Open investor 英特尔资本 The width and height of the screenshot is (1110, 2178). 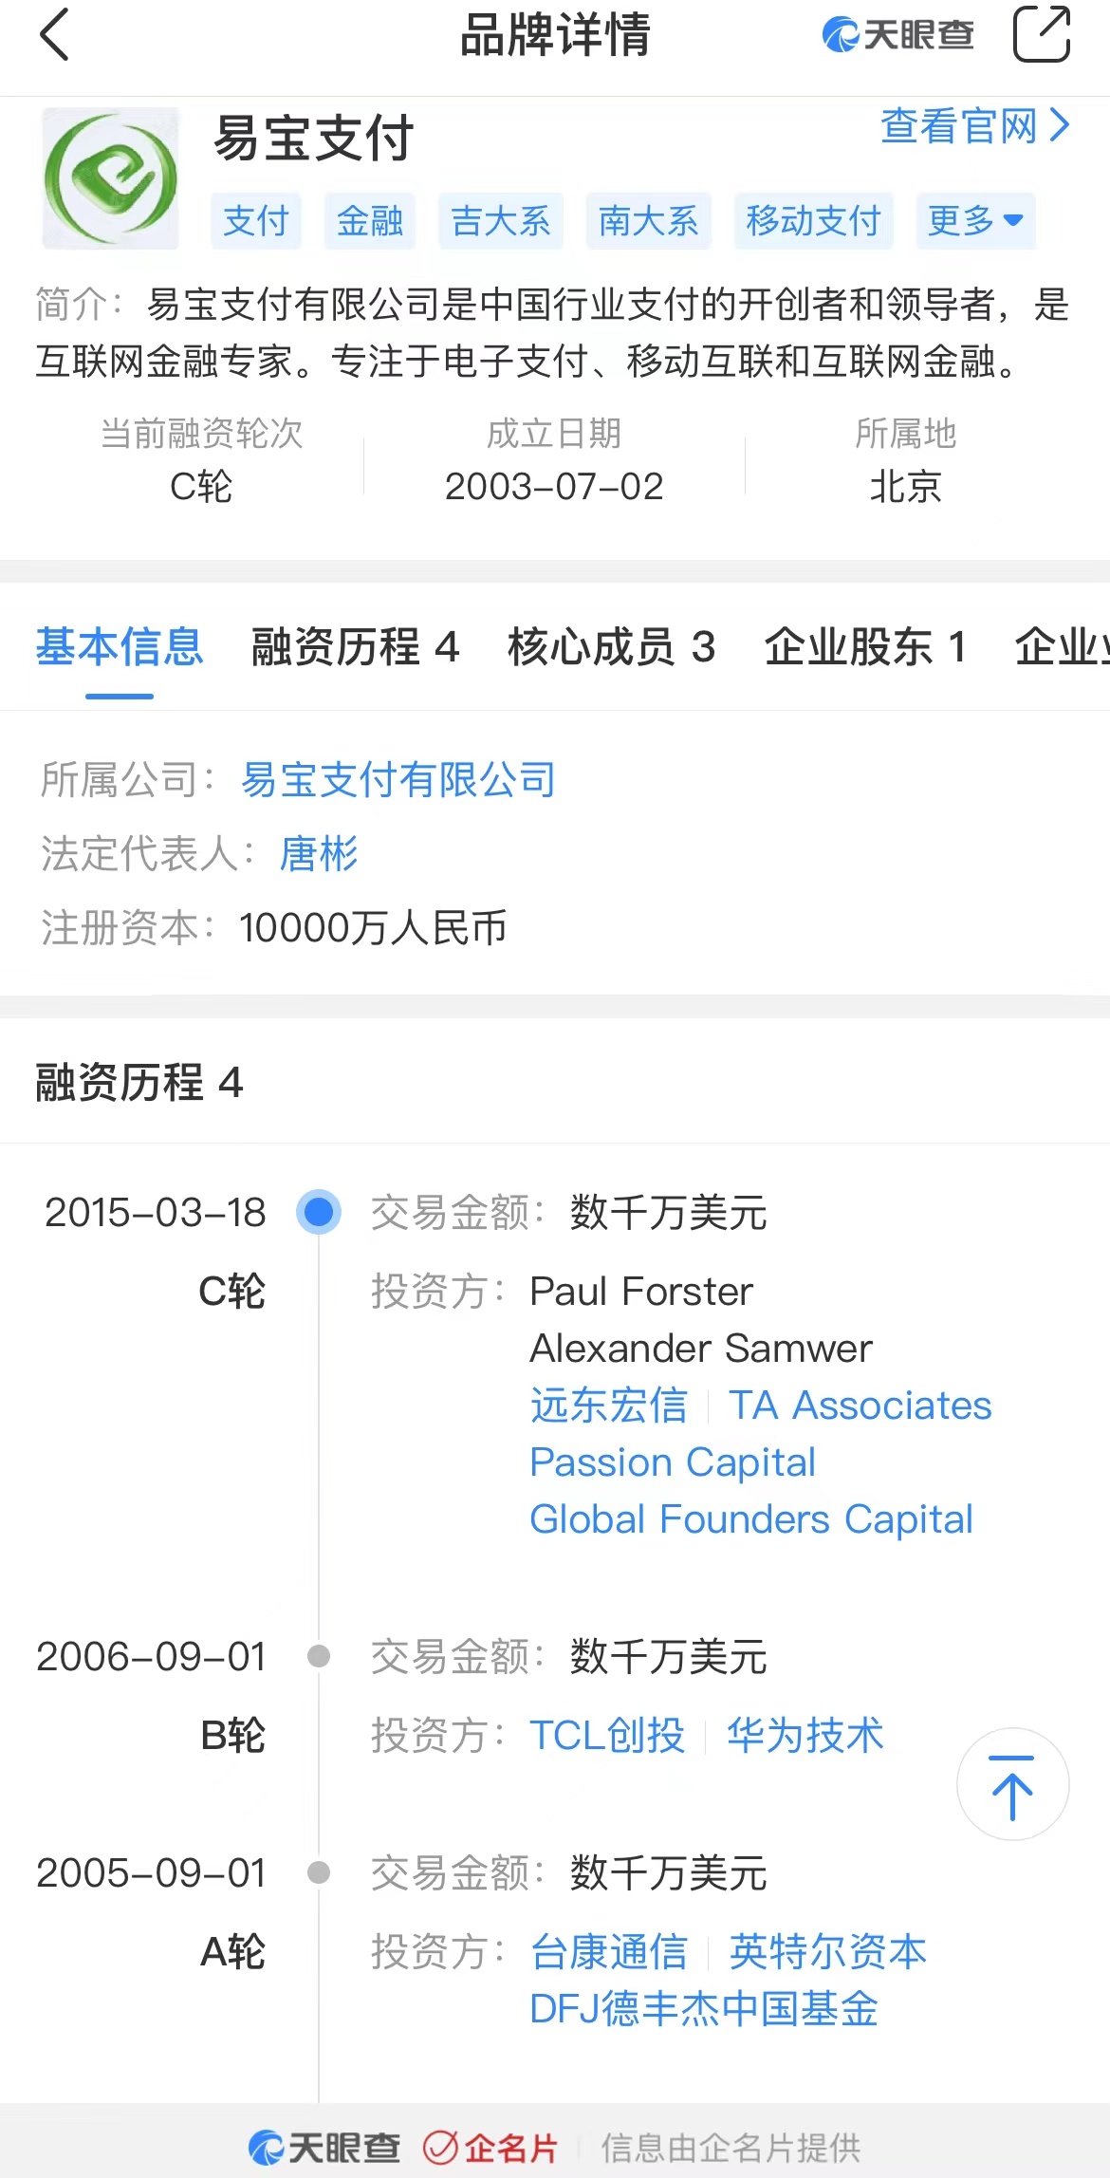(828, 1952)
